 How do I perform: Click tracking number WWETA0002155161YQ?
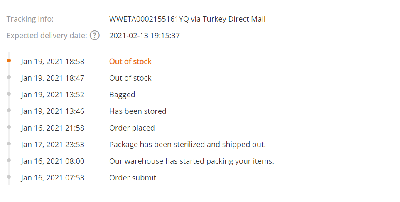(149, 19)
